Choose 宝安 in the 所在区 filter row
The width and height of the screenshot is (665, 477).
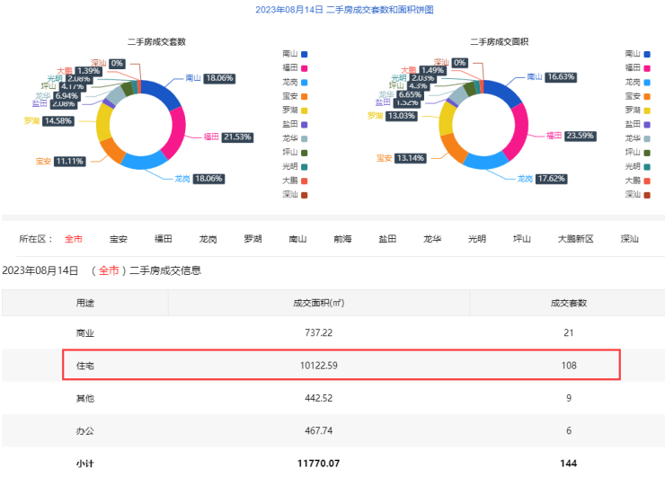coord(119,239)
